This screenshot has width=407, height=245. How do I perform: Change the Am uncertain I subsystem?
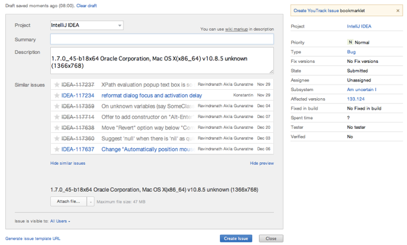pos(361,90)
